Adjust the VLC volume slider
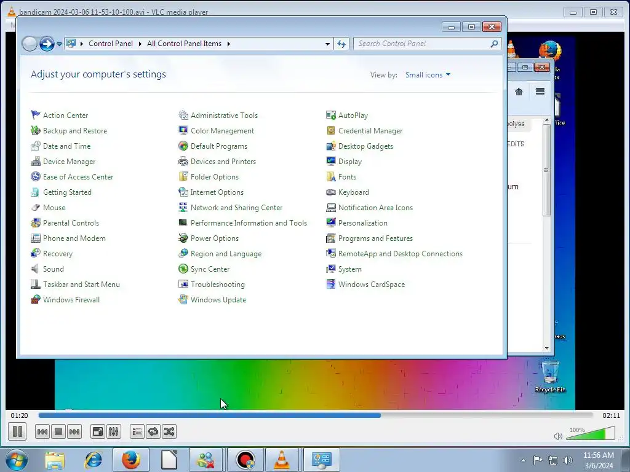Screen dimensions: 630x472 590,434
